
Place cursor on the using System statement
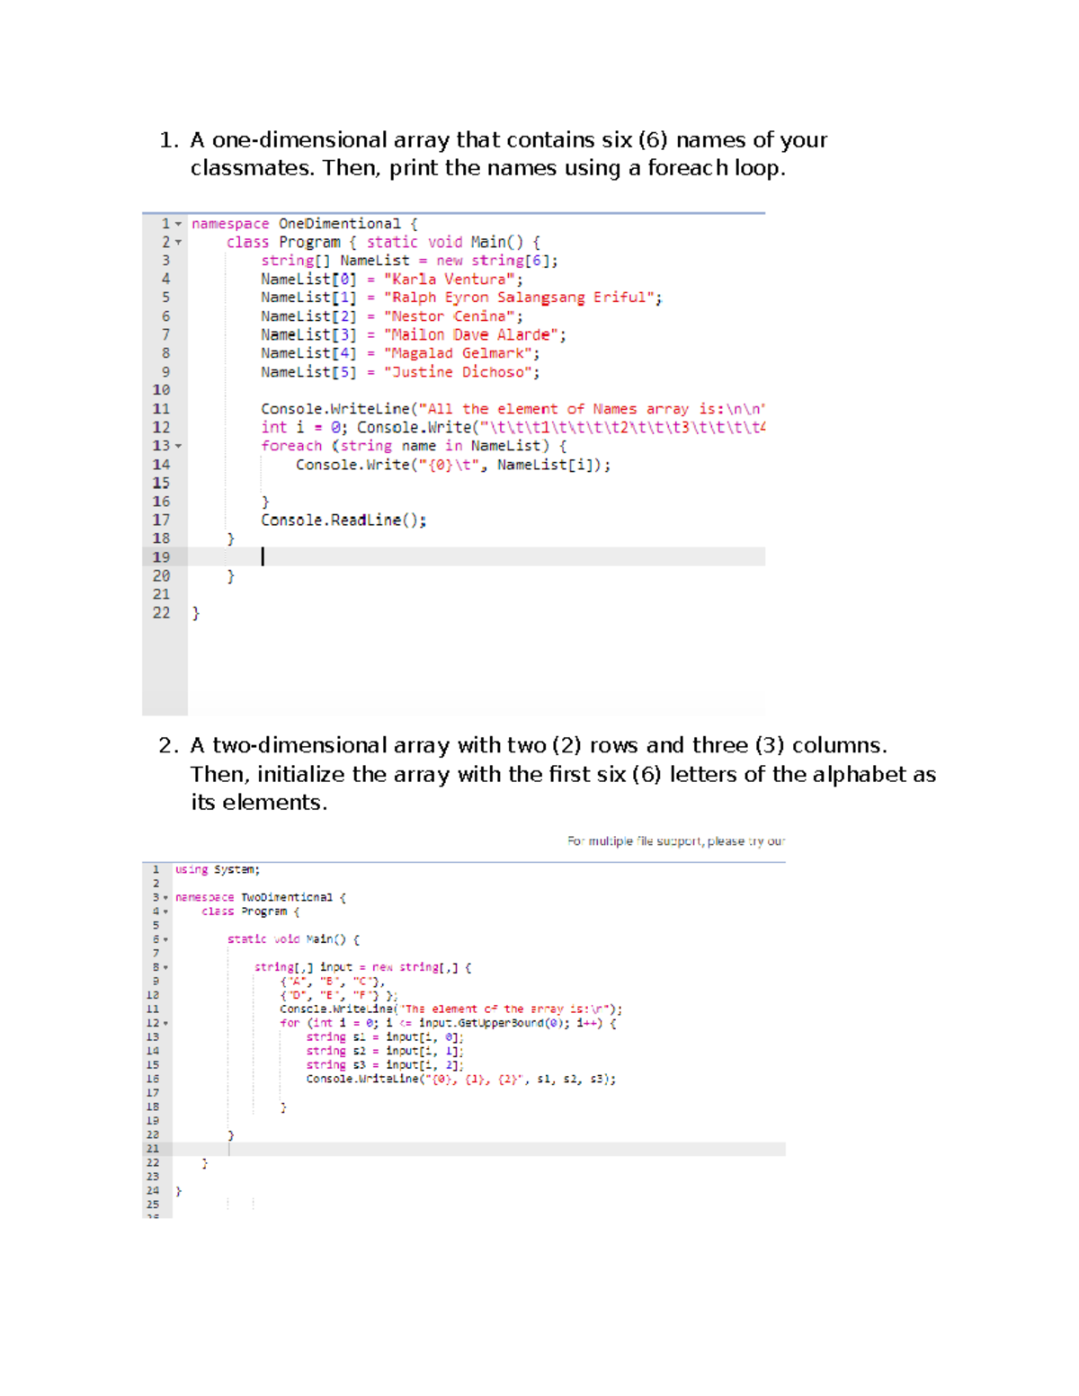coord(216,869)
